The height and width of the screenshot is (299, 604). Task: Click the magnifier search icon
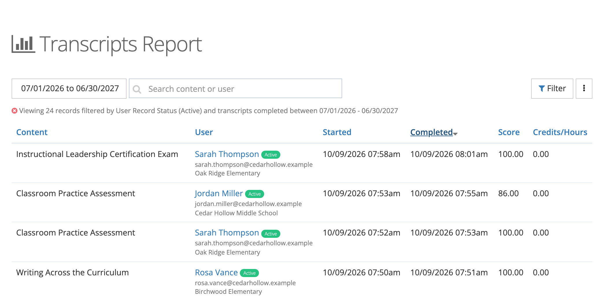coord(137,89)
